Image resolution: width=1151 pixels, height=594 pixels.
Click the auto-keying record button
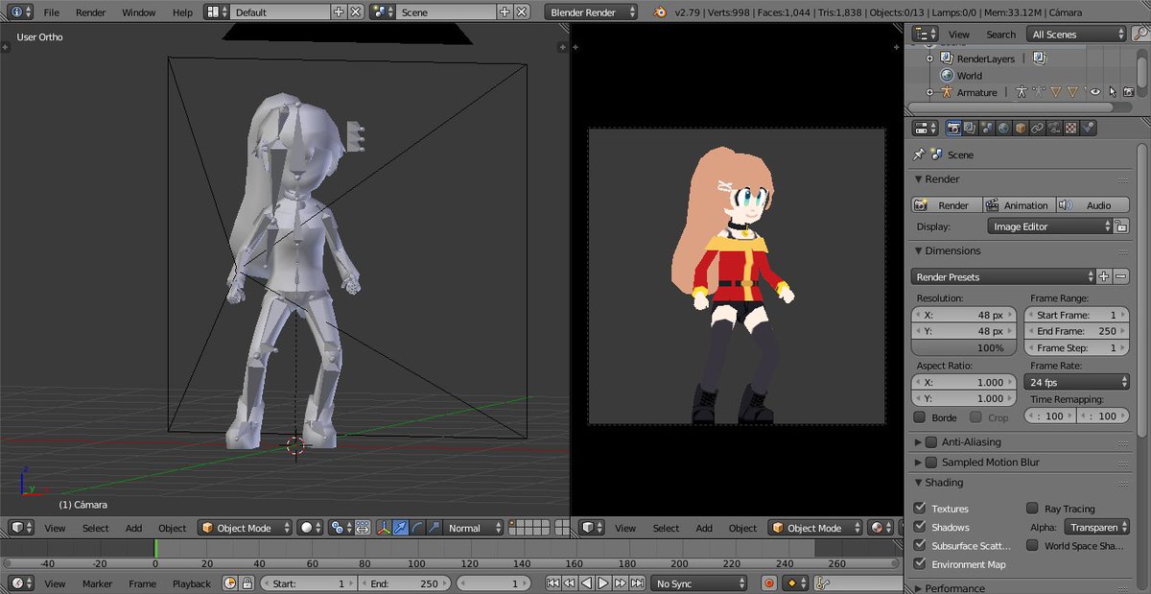[768, 583]
